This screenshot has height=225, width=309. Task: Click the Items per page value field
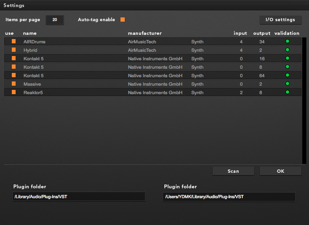55,20
